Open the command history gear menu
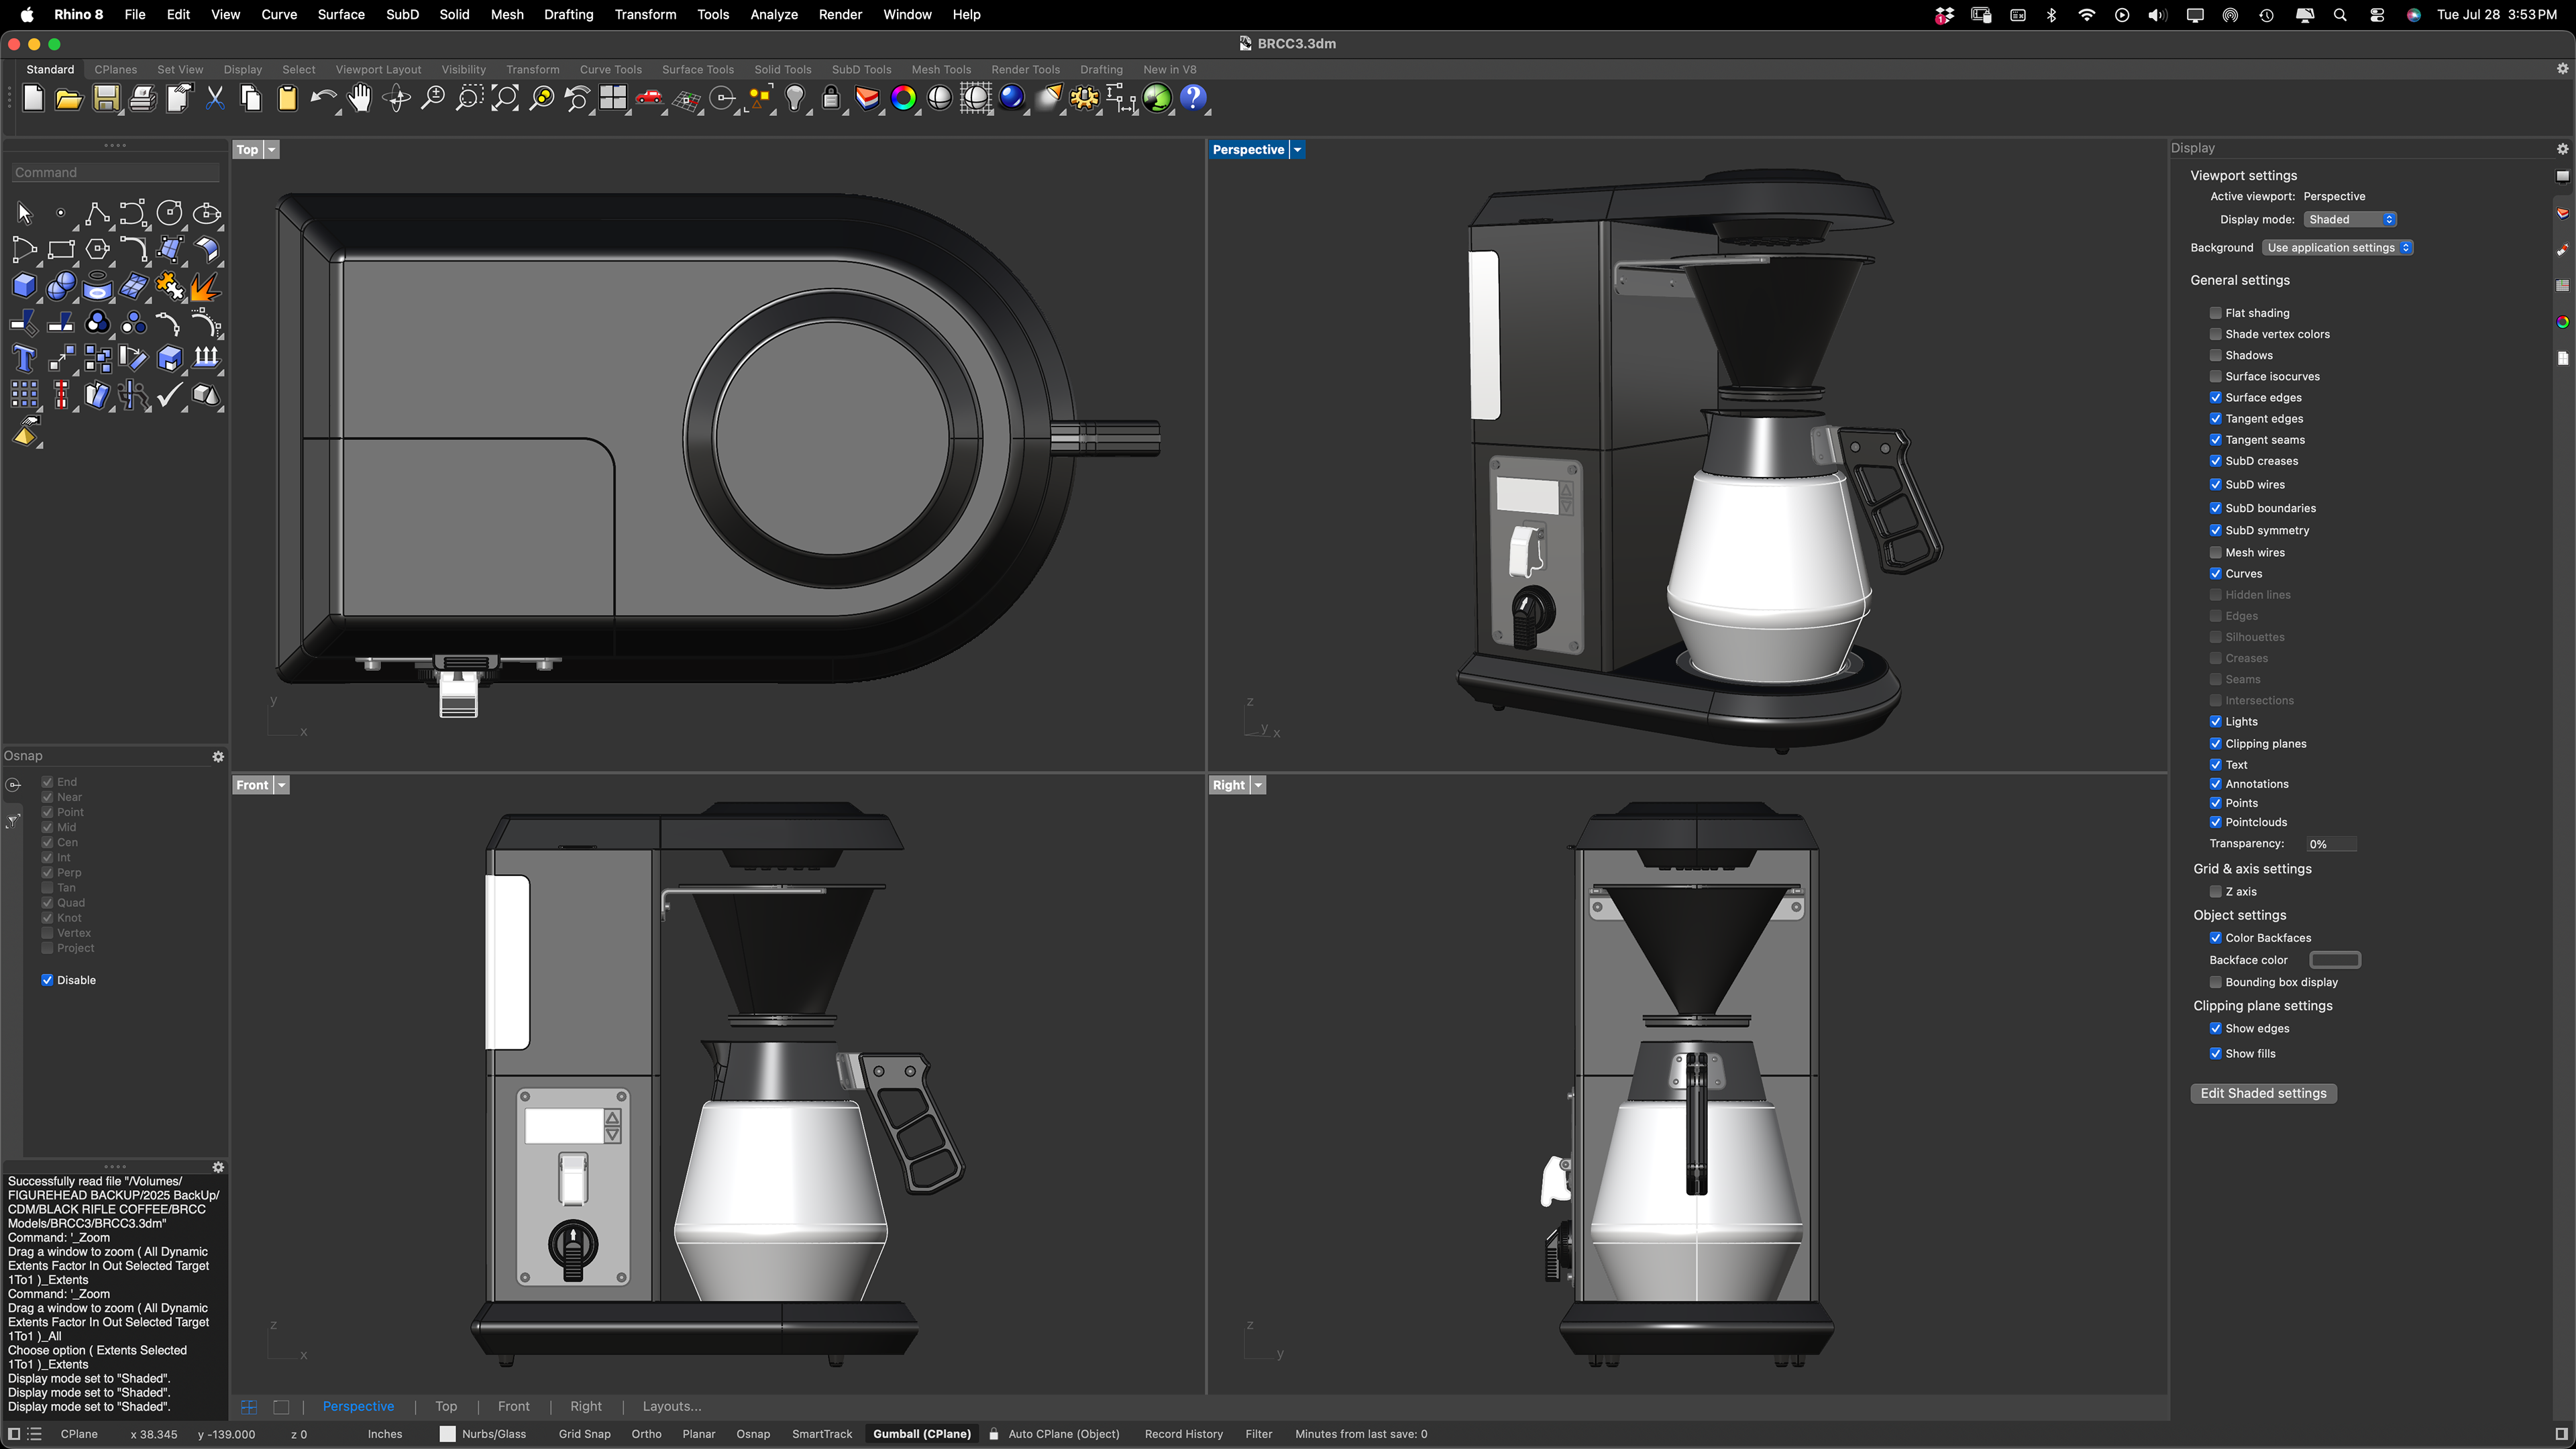 [x=218, y=1167]
